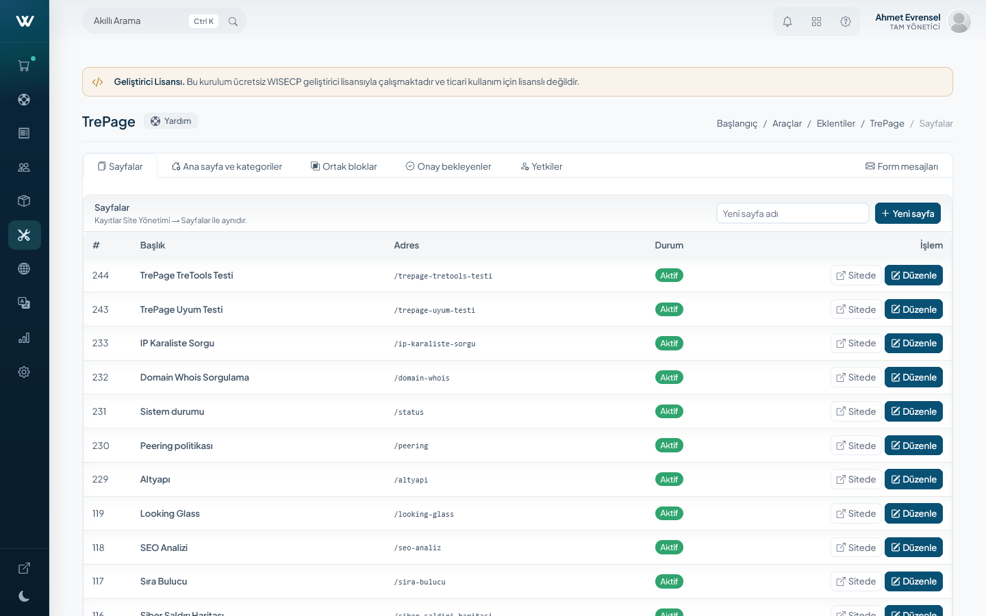Go to Eklentiler breadcrumb
986x616 pixels.
coord(836,124)
